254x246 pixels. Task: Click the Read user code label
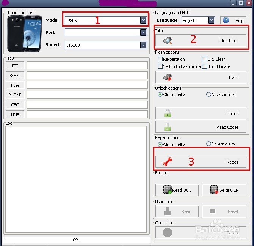[x=186, y=211]
